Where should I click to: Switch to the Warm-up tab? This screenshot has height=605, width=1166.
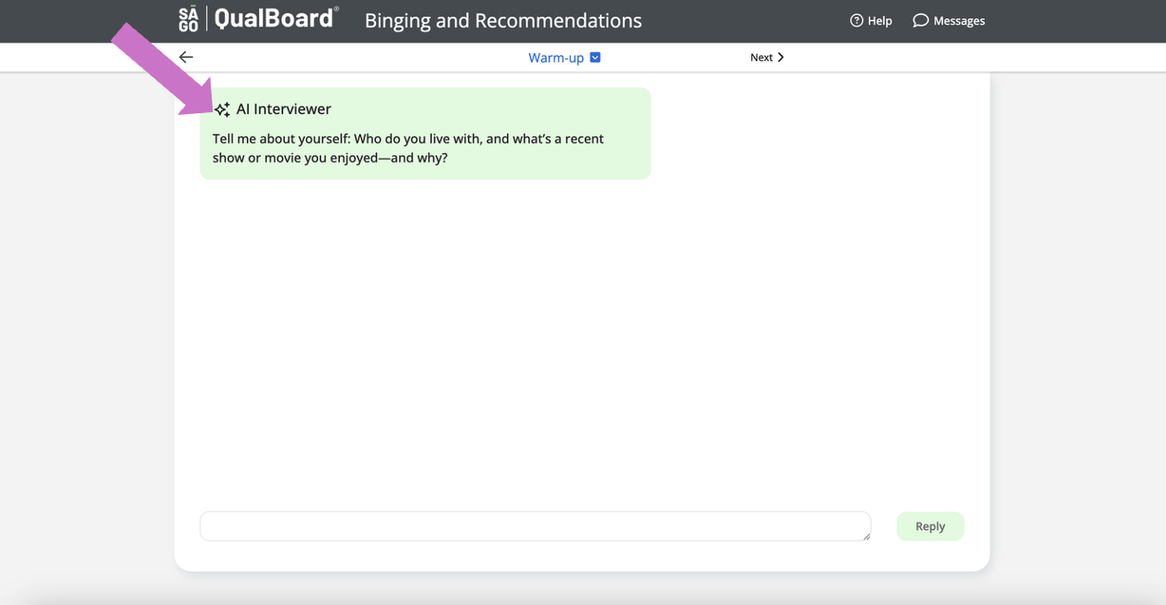coord(556,57)
